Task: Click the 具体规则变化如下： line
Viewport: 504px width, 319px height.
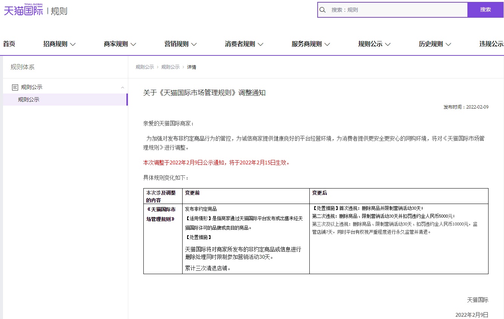Action: pyautogui.click(x=166, y=178)
